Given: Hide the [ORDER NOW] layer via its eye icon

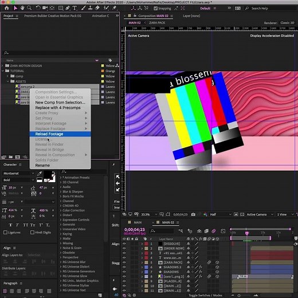Looking at the screenshot, I should click(x=124, y=248).
